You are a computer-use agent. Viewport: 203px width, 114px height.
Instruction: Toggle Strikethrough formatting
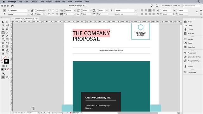[57, 14]
